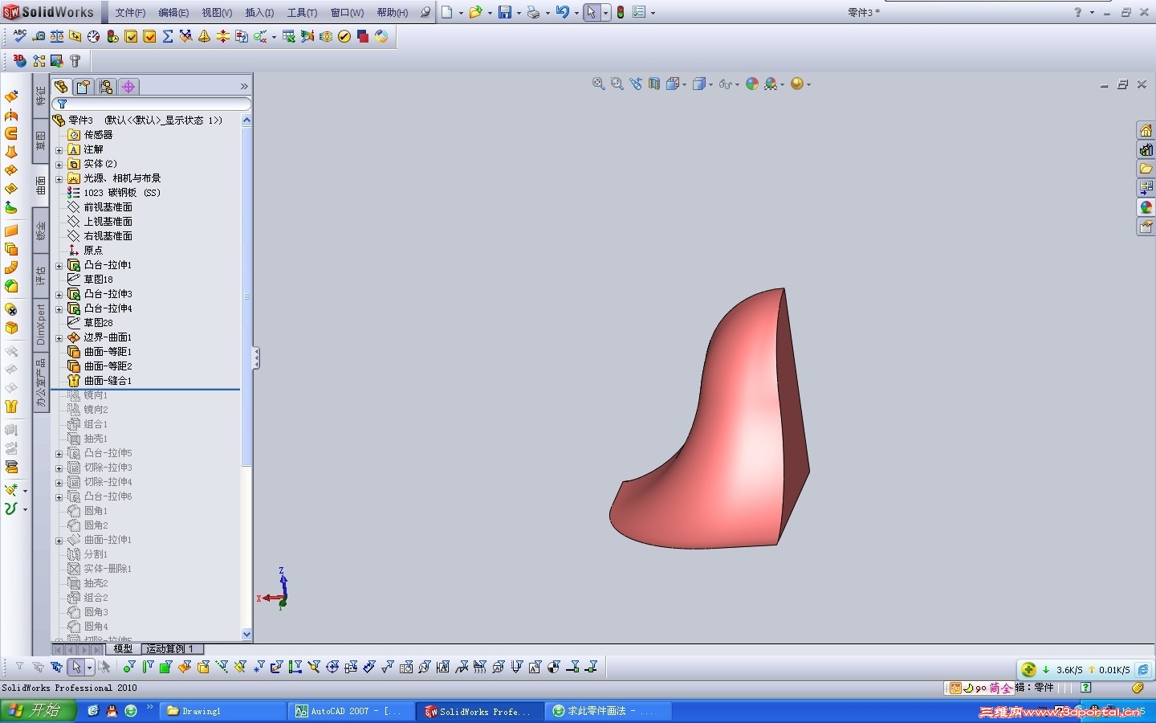Switch to the 特征 command tab
Image resolution: width=1156 pixels, height=723 pixels.
pos(41,96)
